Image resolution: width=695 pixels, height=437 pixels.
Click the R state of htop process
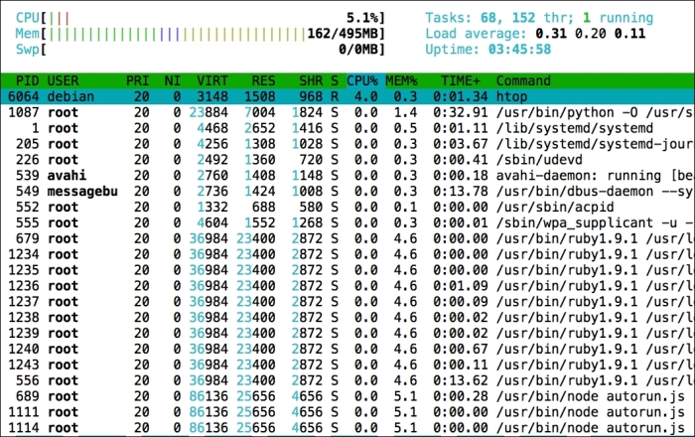click(335, 96)
